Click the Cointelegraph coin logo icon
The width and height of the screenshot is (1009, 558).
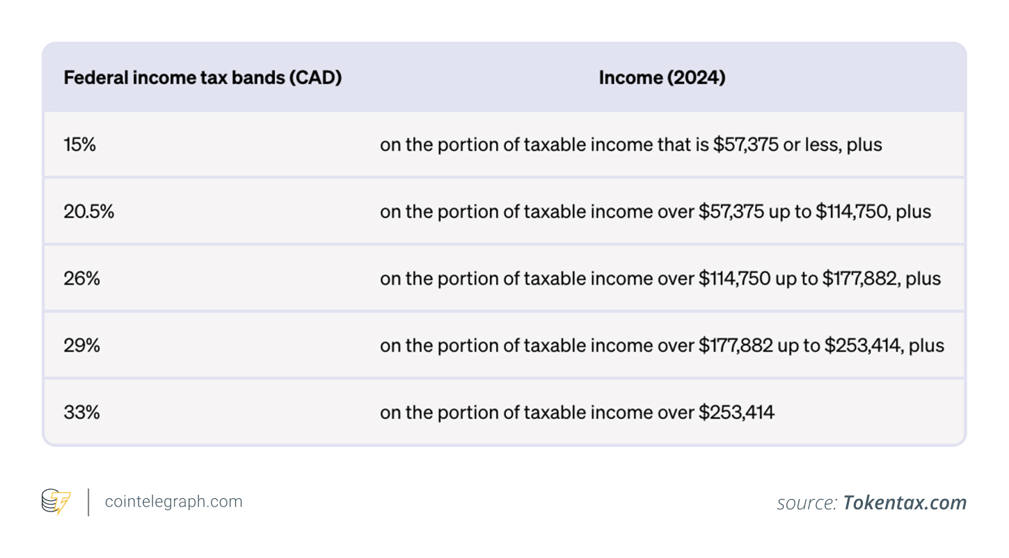click(56, 502)
